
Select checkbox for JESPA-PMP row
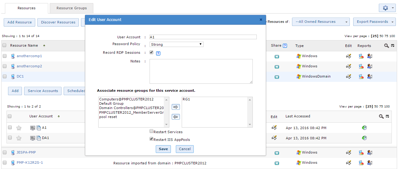point(5,153)
